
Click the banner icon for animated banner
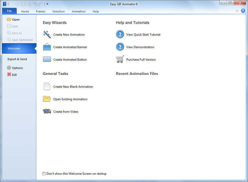(47, 47)
